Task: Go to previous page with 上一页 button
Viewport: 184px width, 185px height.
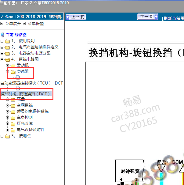Action: (76, 17)
